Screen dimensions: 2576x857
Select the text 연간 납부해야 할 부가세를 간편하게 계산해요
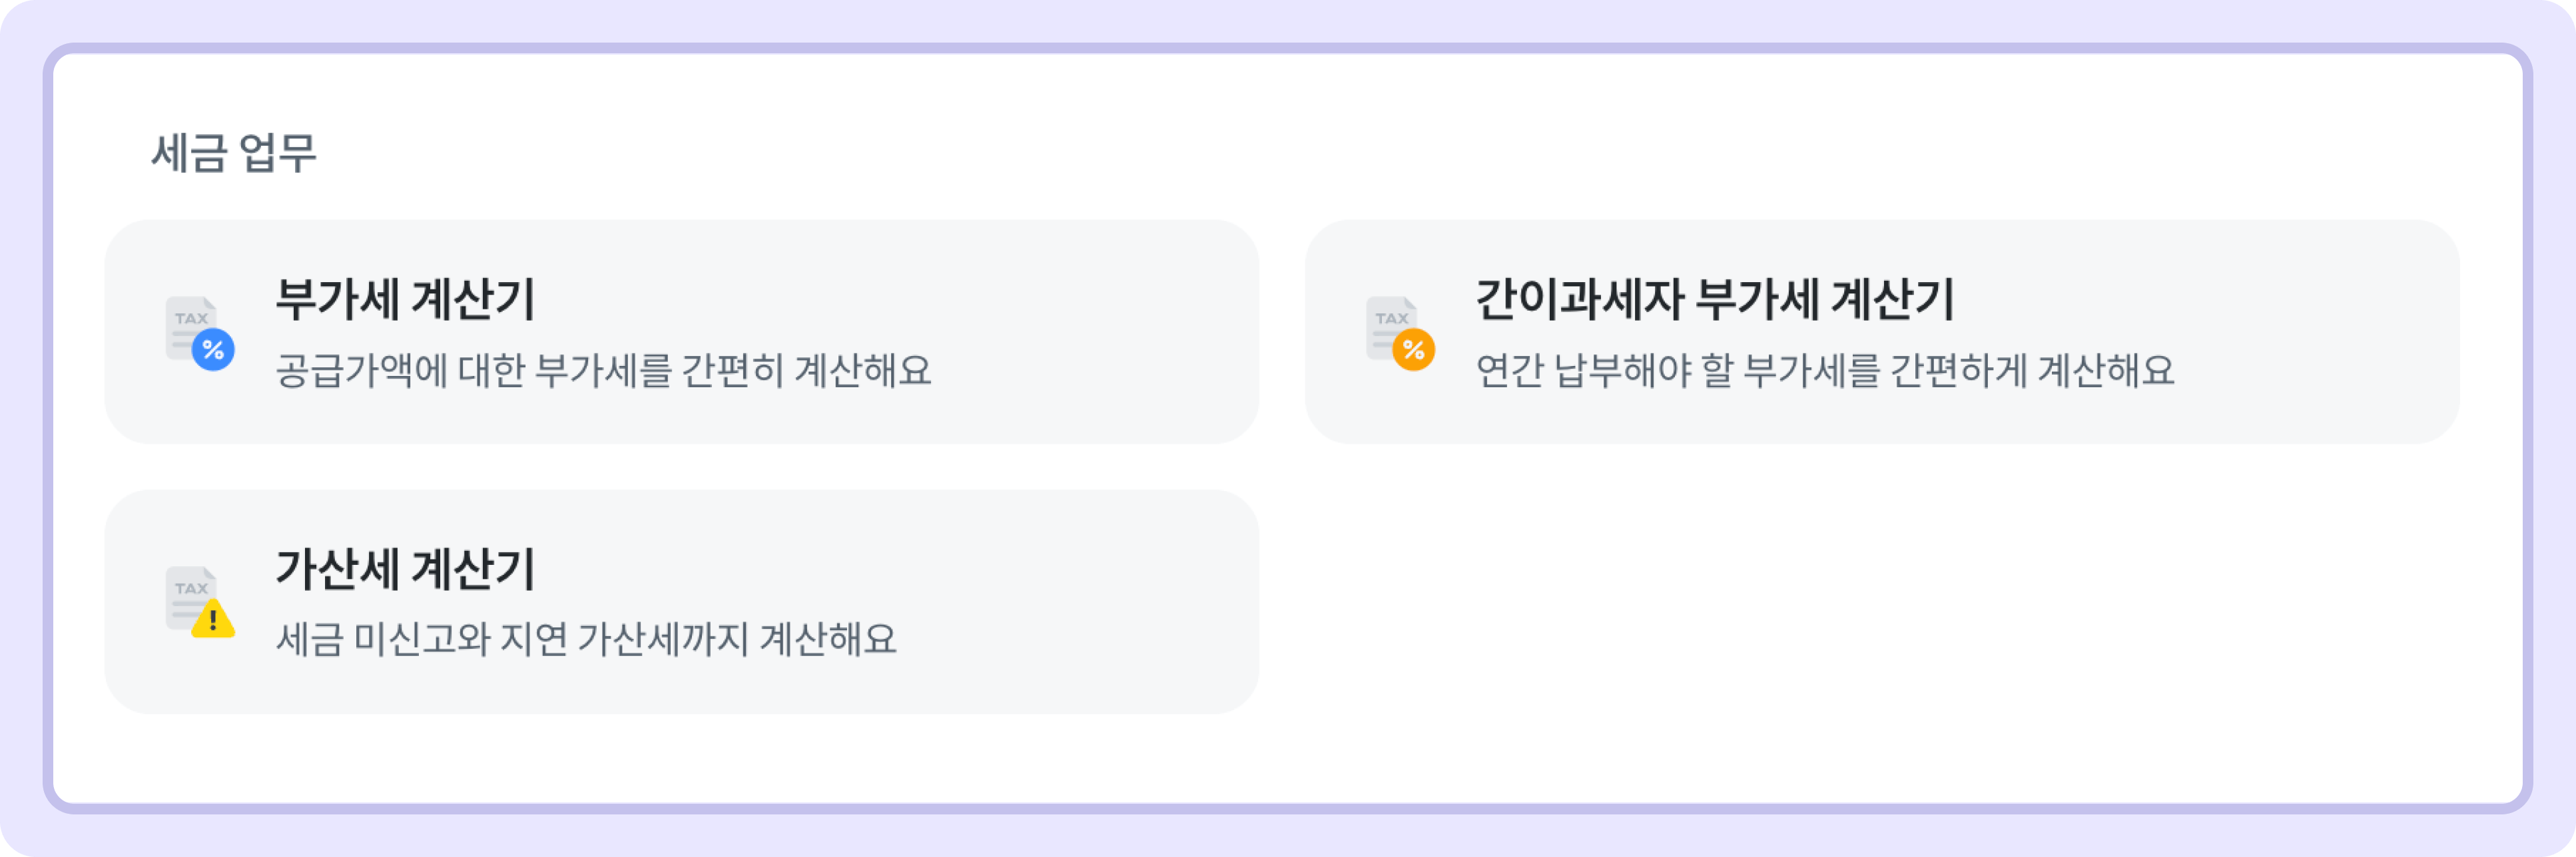tap(1824, 371)
